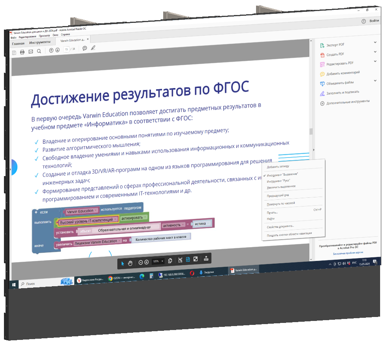Viewport: 388px width, 347px height.
Task: Go to next page down arrow
Action: pyautogui.click(x=57, y=50)
